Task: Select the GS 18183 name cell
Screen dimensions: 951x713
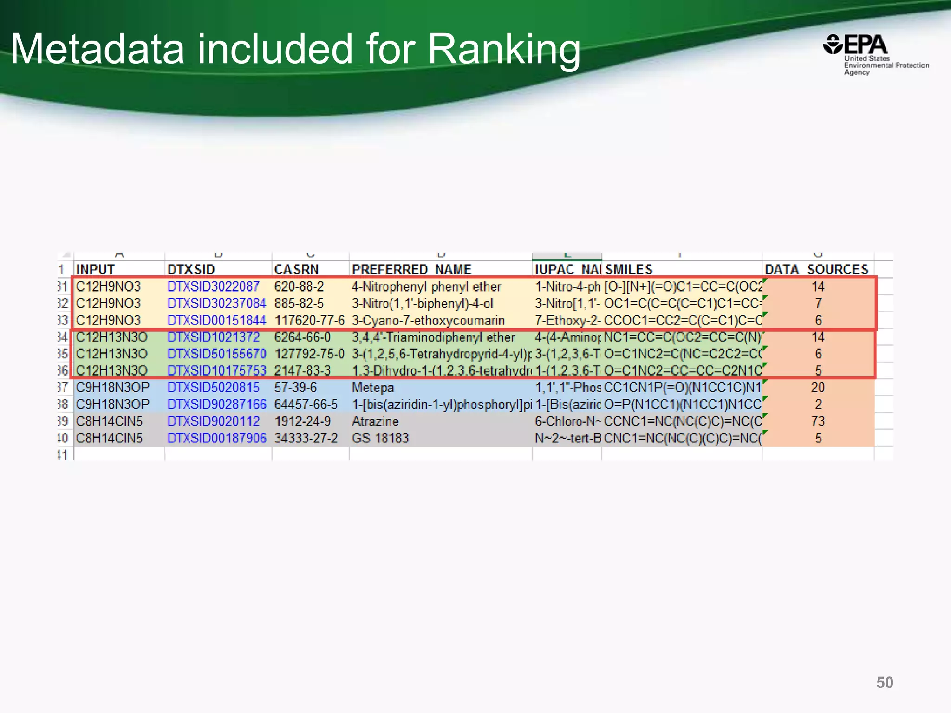Action: (440, 438)
